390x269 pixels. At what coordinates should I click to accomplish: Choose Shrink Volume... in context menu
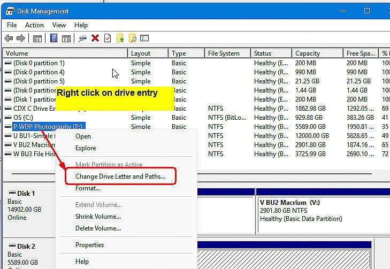(98, 217)
